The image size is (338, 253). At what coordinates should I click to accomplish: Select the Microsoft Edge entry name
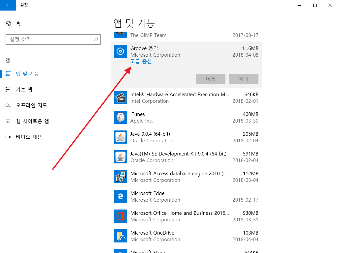pos(148,193)
